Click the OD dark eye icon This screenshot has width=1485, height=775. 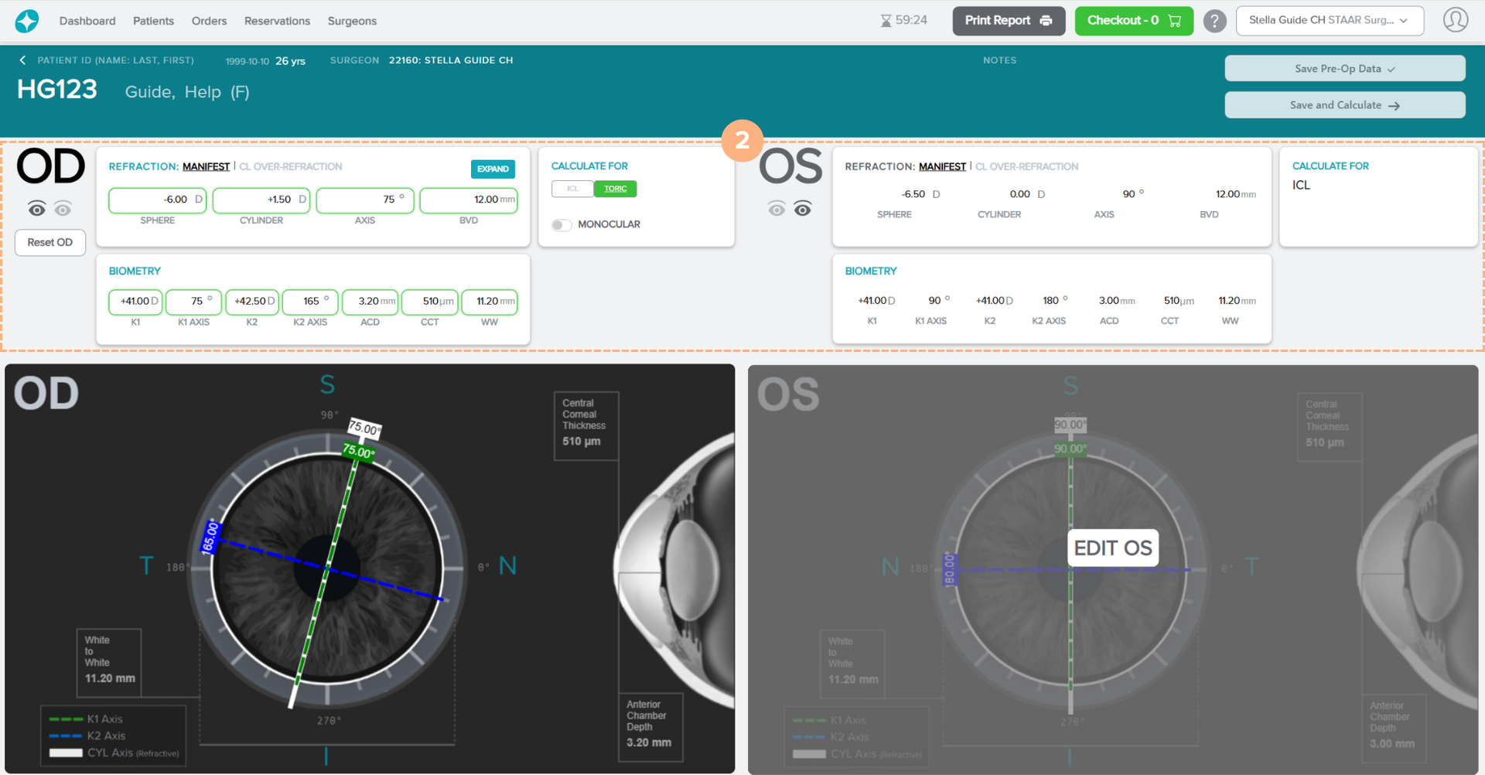37,209
